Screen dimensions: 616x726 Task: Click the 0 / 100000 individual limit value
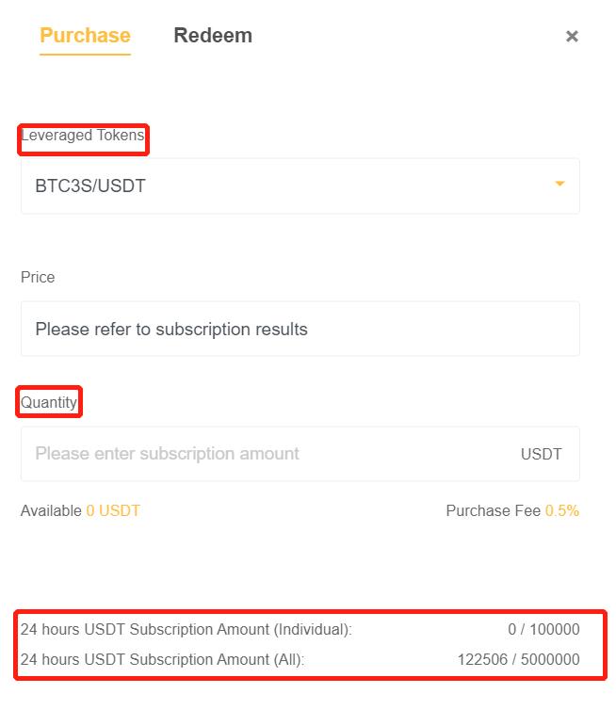point(543,630)
